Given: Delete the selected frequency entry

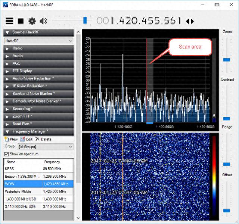Looking at the screenshot, I should tap(43, 139).
